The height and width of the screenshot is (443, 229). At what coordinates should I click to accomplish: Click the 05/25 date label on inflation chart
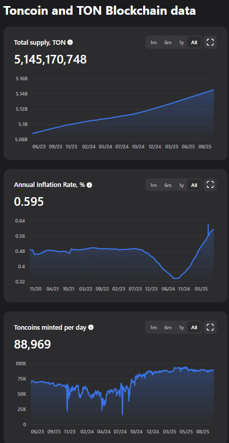point(202,289)
